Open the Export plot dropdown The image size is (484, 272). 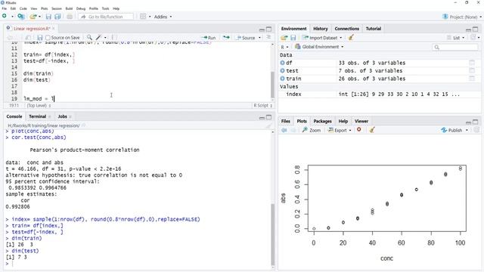pyautogui.click(x=340, y=130)
